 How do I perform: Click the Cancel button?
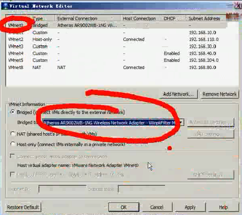157,207
